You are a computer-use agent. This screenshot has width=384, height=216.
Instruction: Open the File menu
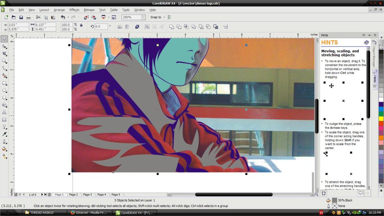11,10
